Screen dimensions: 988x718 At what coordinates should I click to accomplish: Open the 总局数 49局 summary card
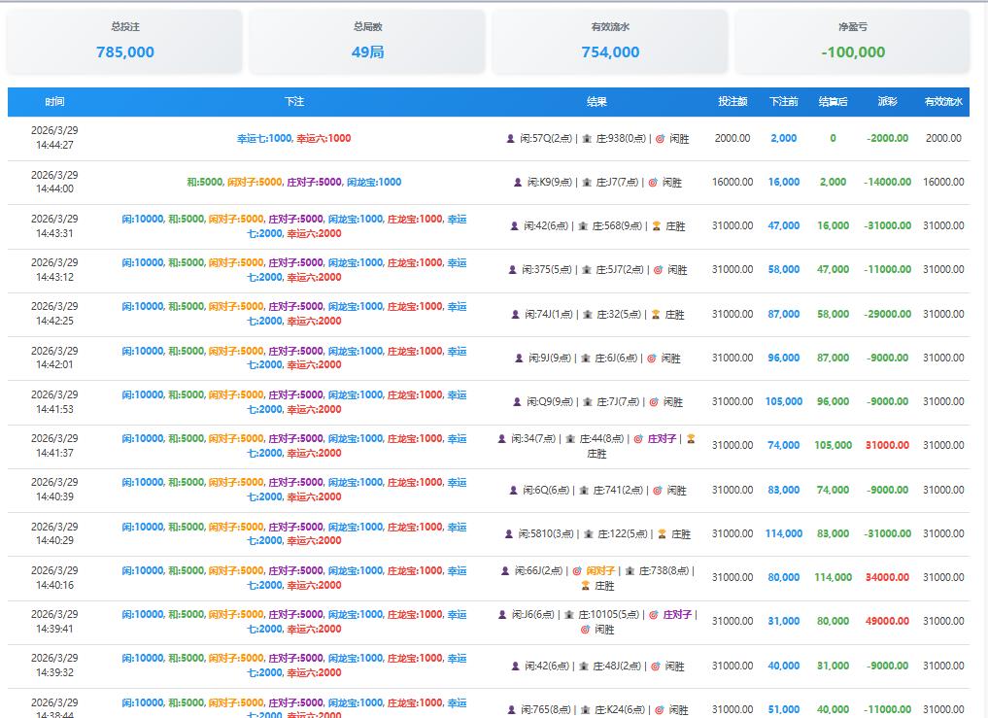pos(367,42)
